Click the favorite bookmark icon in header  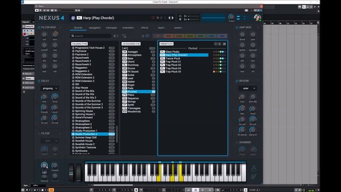[153, 18]
